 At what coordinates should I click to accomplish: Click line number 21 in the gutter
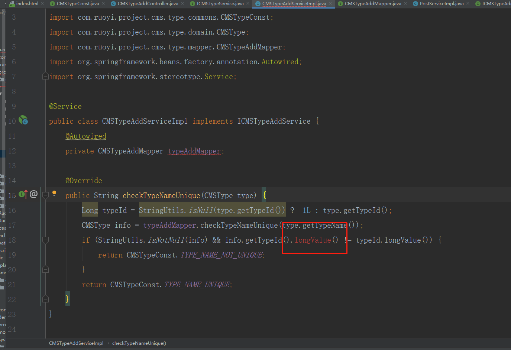[12, 285]
